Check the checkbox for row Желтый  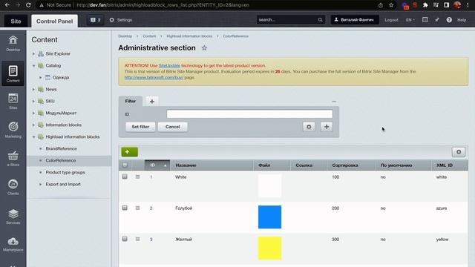125,239
